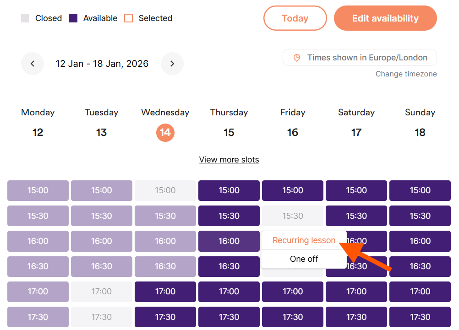Open Edit availability

(385, 18)
